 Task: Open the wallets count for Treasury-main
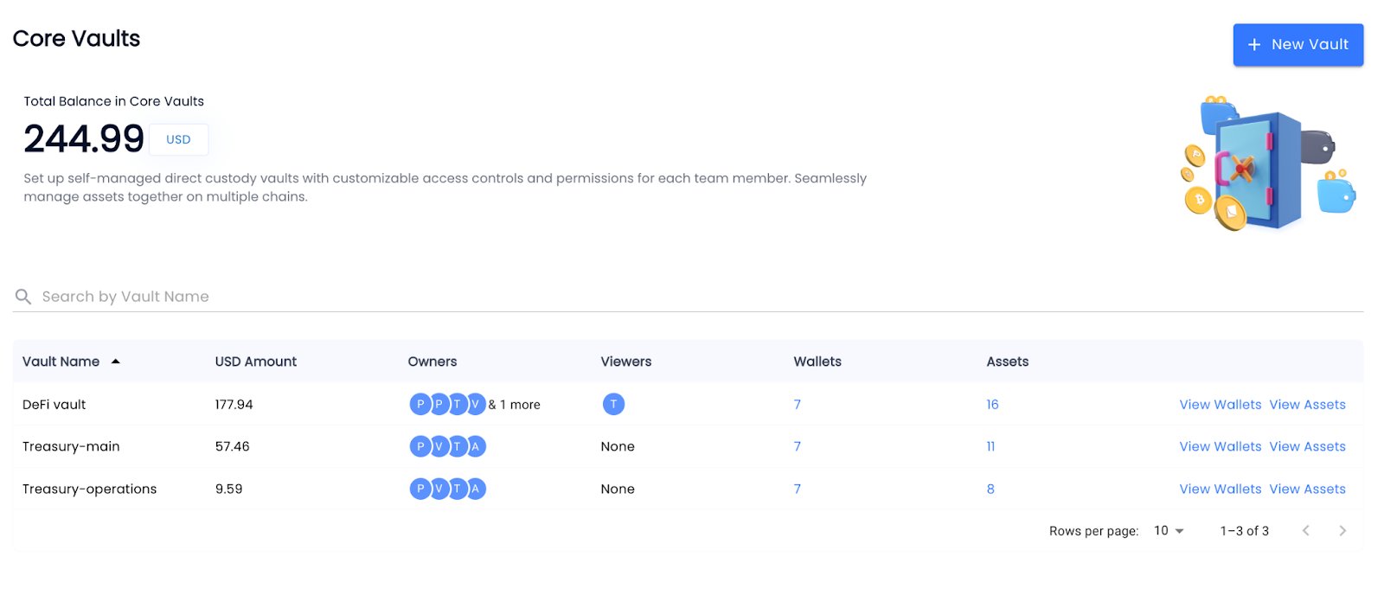coord(798,446)
